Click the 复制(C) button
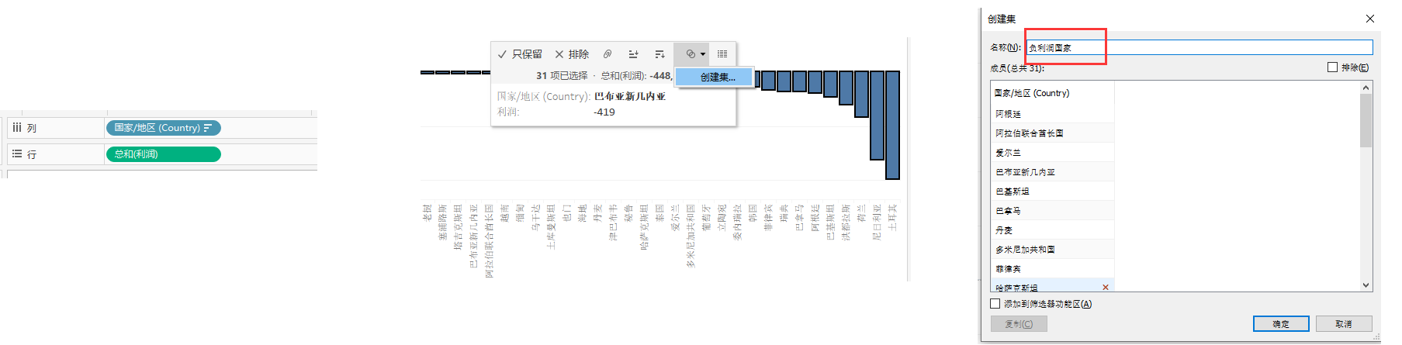The image size is (1402, 345). [1019, 324]
